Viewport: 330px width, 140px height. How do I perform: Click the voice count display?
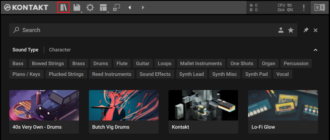(x=253, y=5)
